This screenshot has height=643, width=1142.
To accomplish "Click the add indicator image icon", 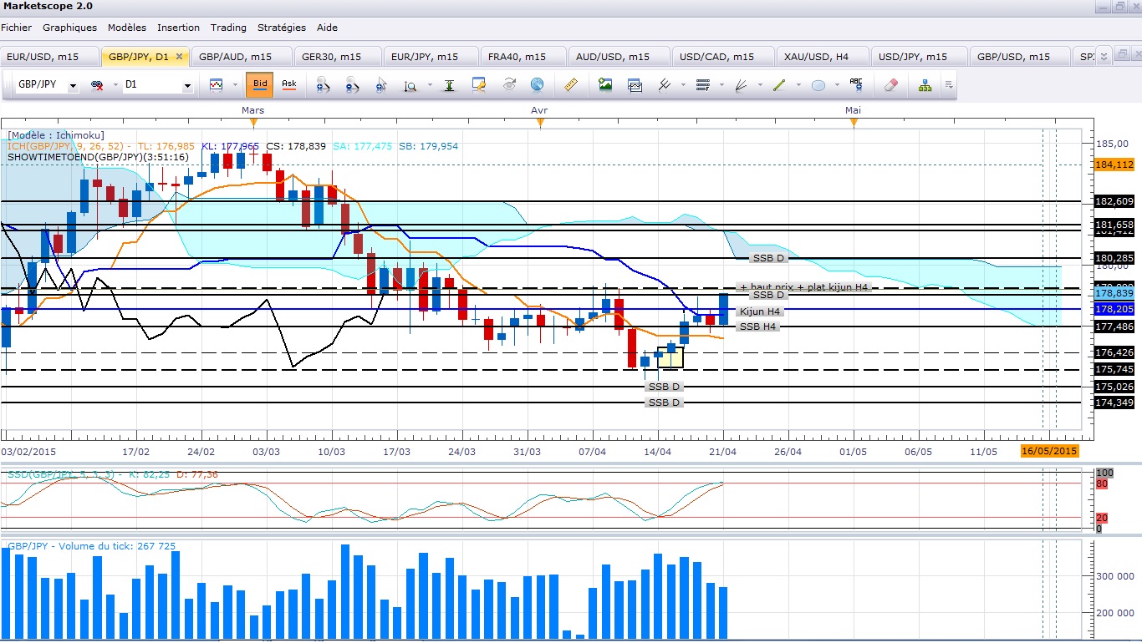I will pyautogui.click(x=605, y=85).
